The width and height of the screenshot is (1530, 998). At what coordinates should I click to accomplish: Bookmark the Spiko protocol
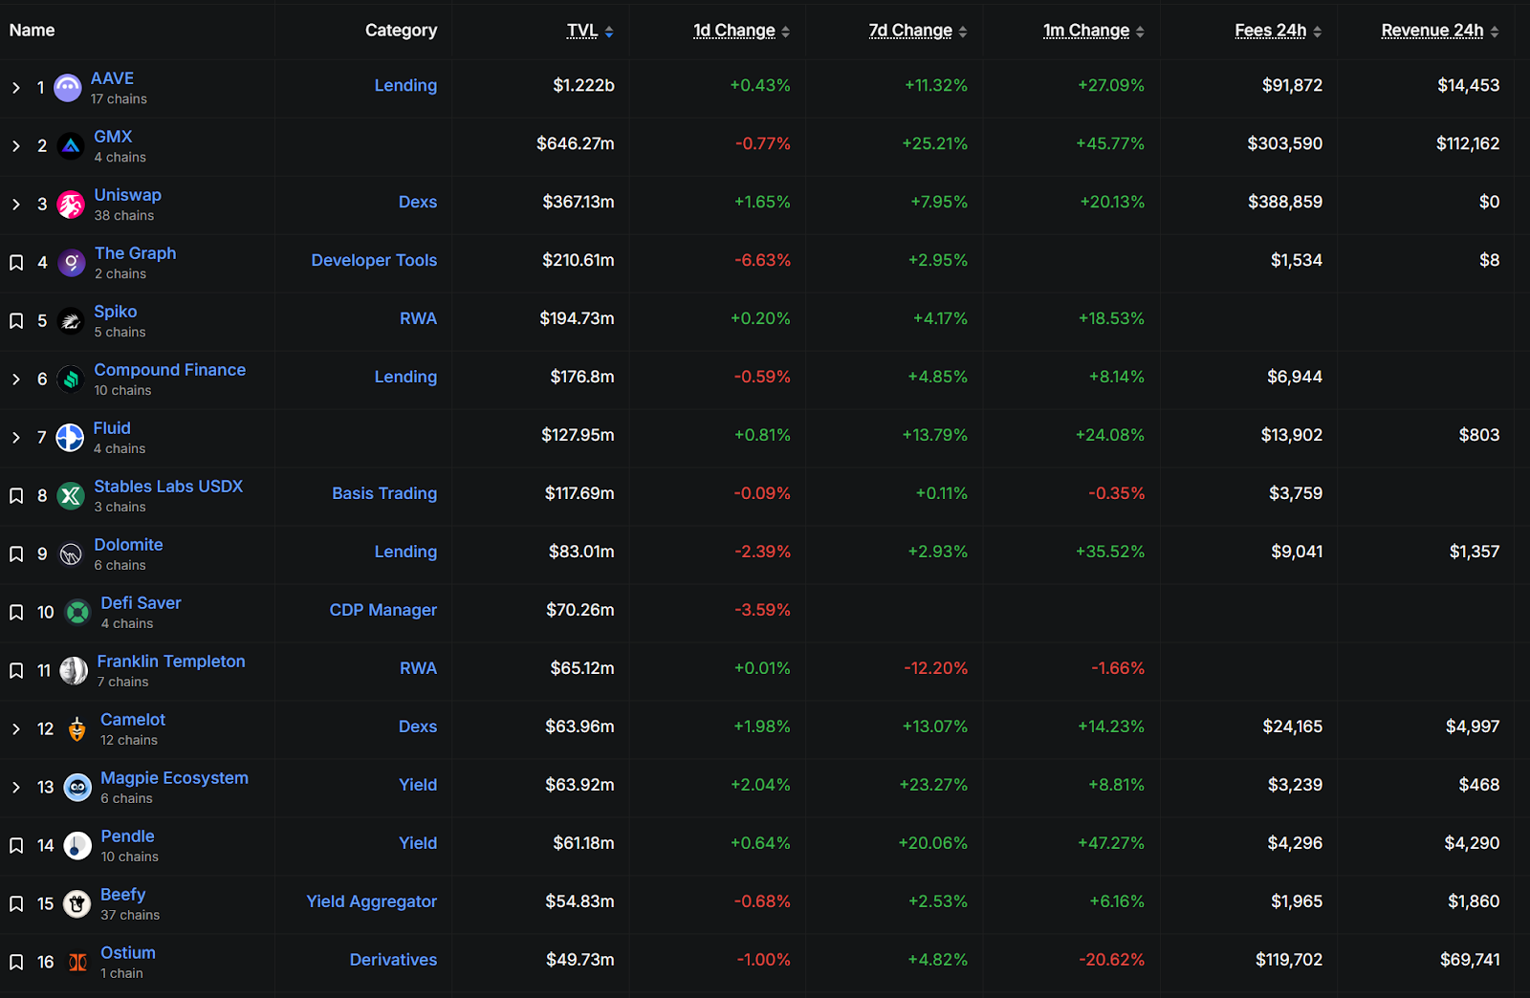[16, 321]
